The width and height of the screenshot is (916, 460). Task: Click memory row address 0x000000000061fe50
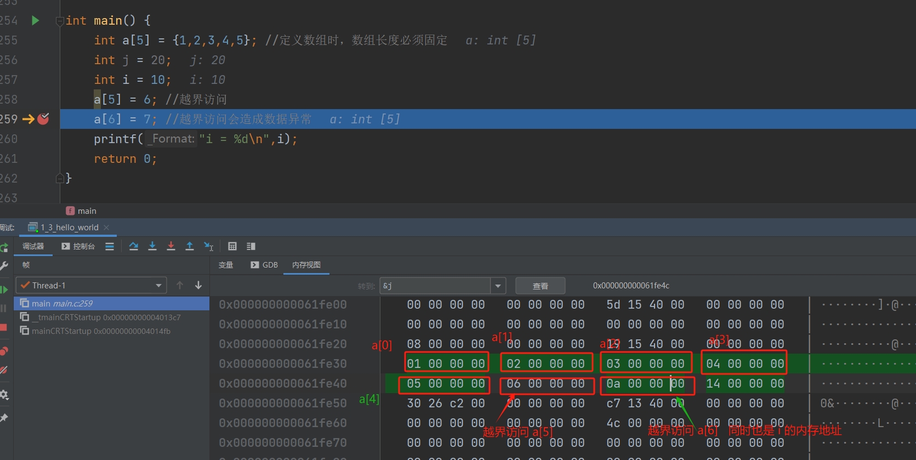(x=283, y=403)
